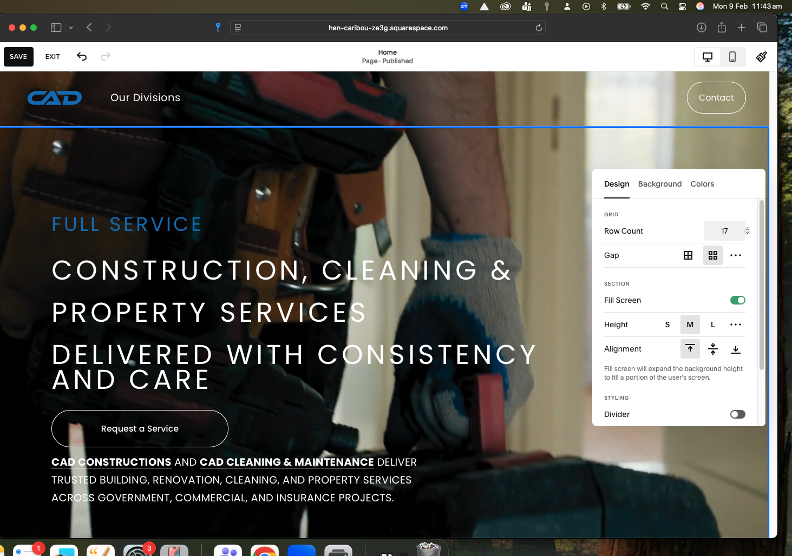Screen dimensions: 792x556
Task: Click DELIVERED WITH CONSISTENCY AND CARE text
Action: point(294,367)
